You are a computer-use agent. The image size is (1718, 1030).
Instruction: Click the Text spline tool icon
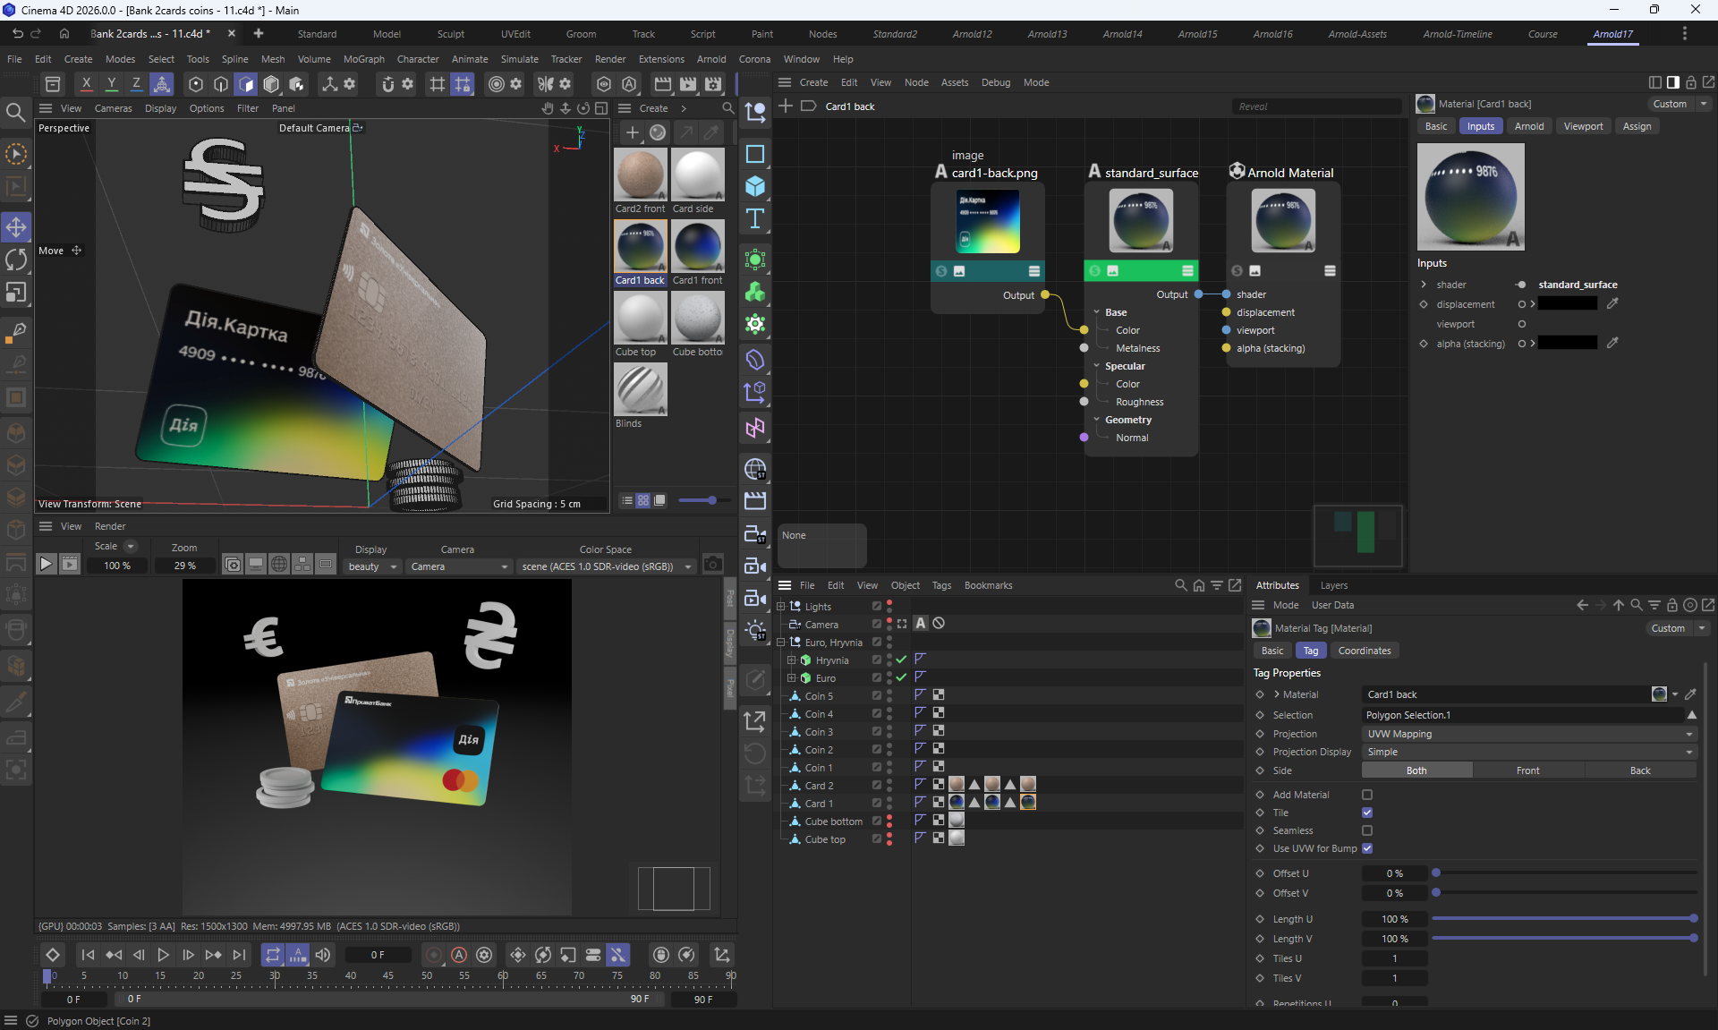click(755, 218)
